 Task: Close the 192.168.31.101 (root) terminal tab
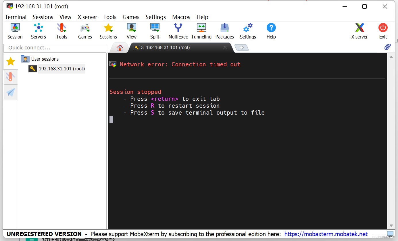click(x=225, y=48)
